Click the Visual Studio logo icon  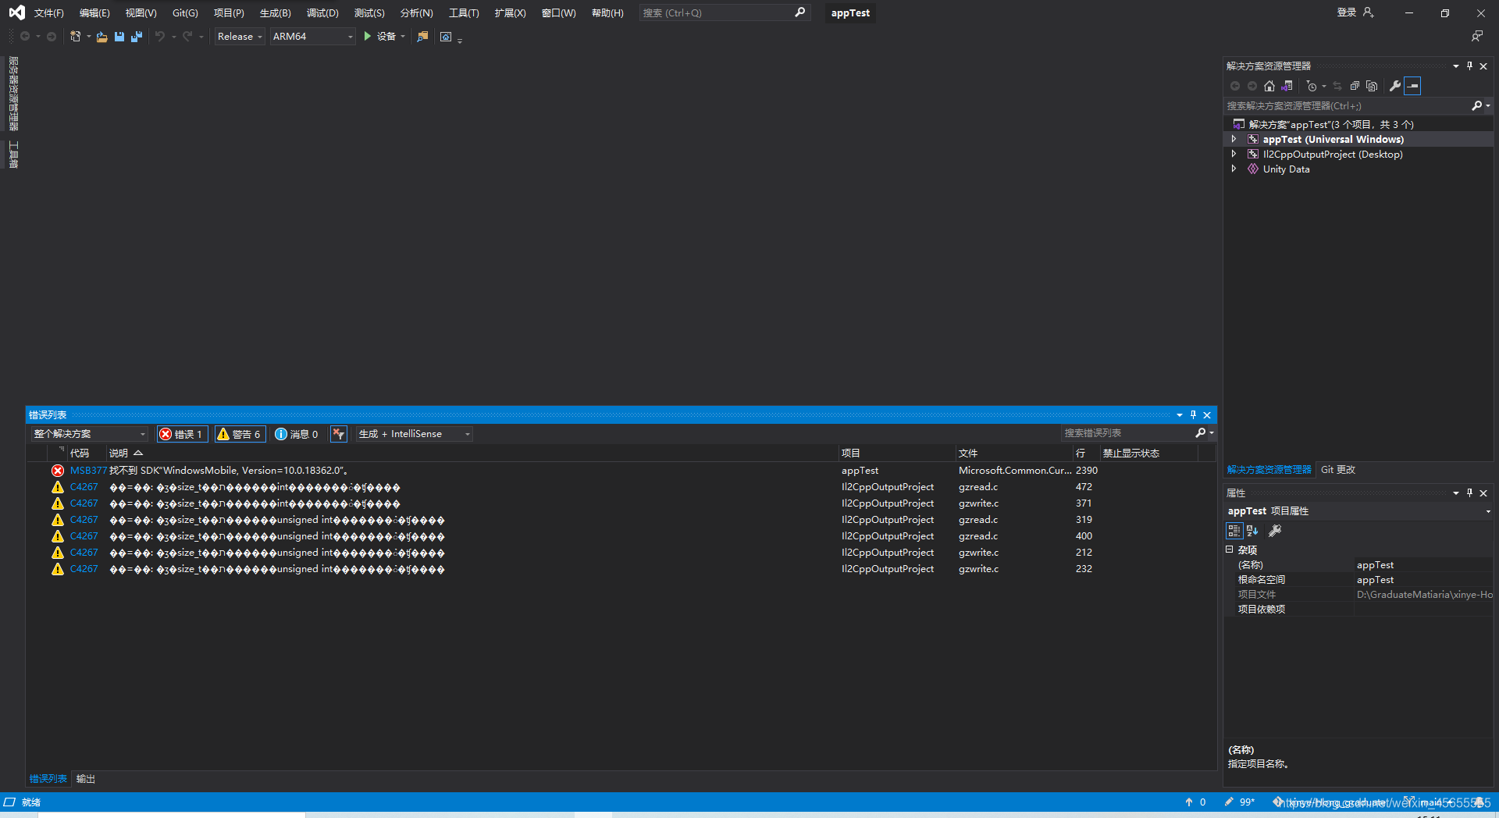[x=16, y=12]
